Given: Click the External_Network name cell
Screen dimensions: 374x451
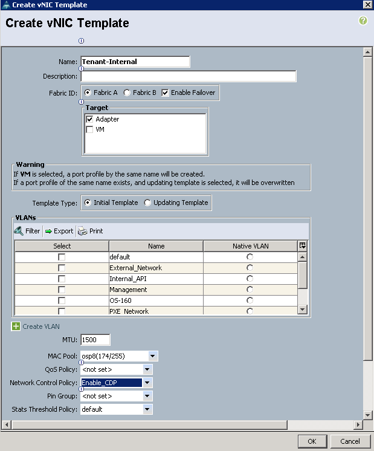Looking at the screenshot, I should [x=156, y=268].
